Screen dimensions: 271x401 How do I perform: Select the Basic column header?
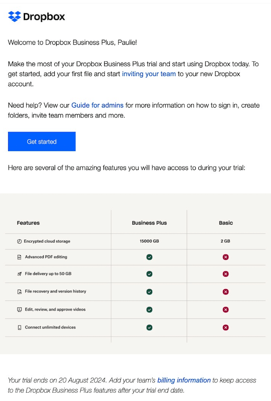click(x=226, y=223)
